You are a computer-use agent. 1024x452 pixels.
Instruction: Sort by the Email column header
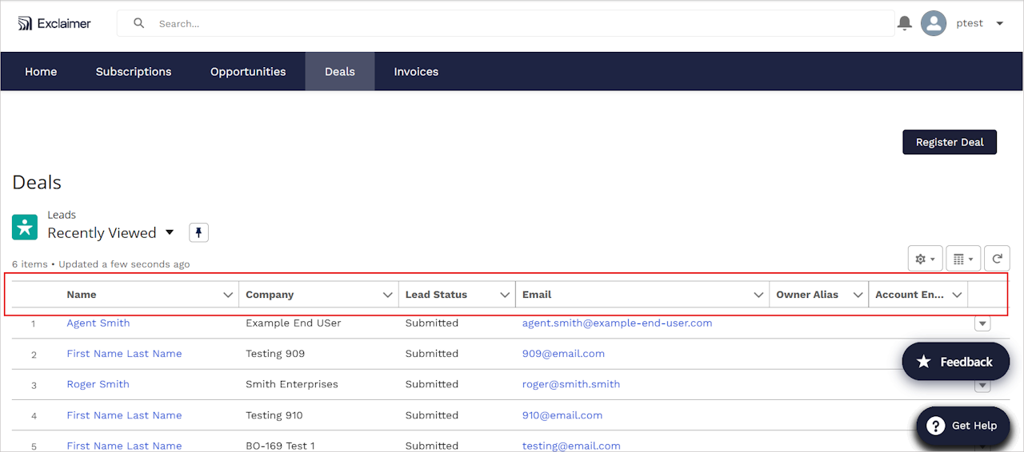537,295
